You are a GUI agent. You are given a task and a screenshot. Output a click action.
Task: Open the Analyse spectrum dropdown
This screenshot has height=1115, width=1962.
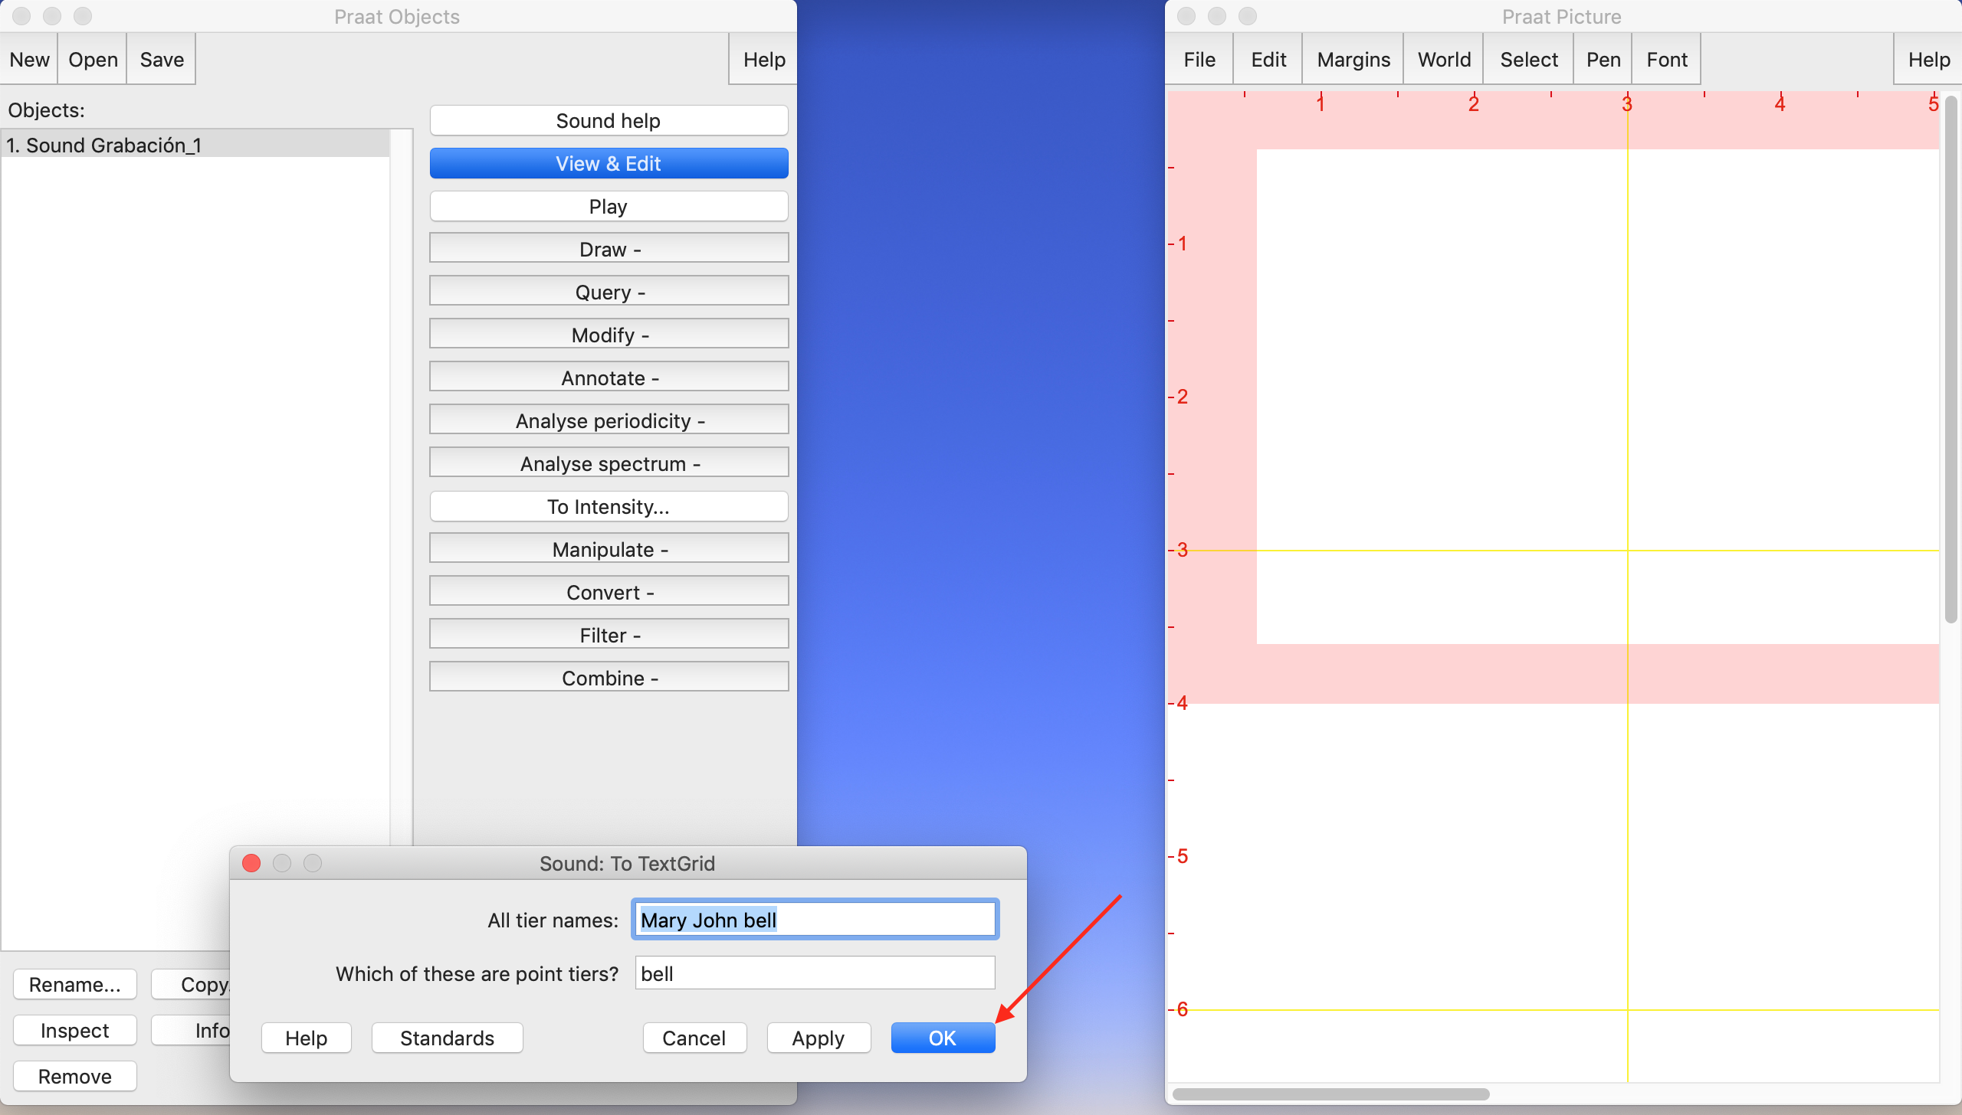609,463
